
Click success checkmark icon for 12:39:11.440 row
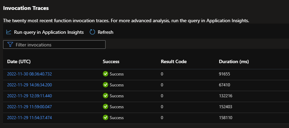coord(106,96)
